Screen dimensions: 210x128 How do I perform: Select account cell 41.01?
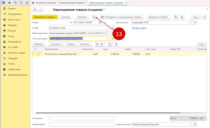click(155, 54)
